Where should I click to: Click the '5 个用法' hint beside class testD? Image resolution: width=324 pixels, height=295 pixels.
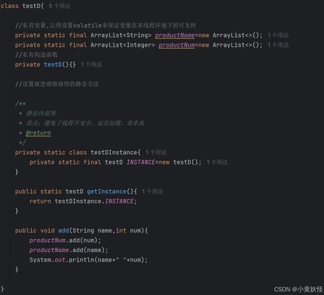[60, 6]
